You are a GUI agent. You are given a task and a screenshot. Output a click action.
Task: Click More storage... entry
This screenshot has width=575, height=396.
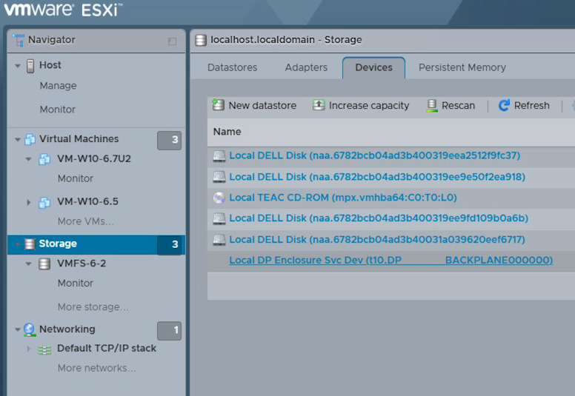pos(93,307)
